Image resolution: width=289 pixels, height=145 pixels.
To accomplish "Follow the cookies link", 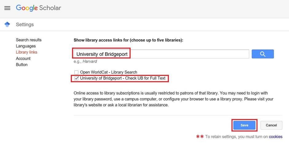I will tap(275, 137).
